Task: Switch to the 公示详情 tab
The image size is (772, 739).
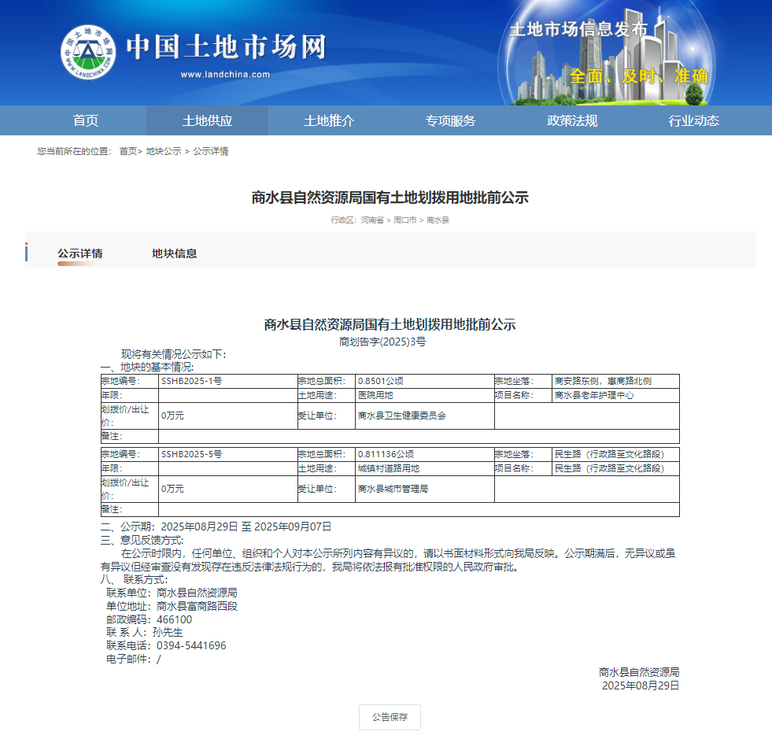Action: click(x=79, y=253)
